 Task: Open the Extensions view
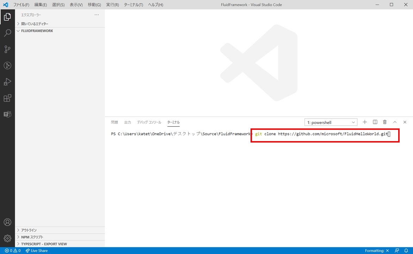coord(8,98)
